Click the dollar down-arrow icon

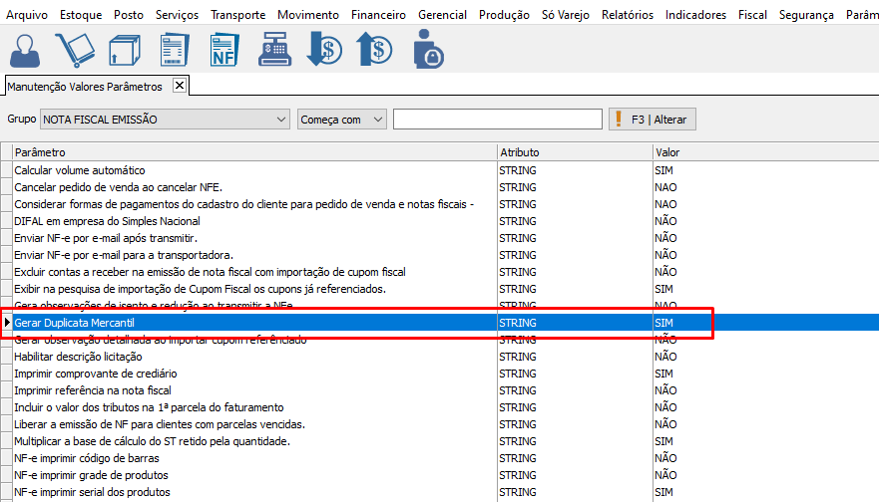pos(324,49)
